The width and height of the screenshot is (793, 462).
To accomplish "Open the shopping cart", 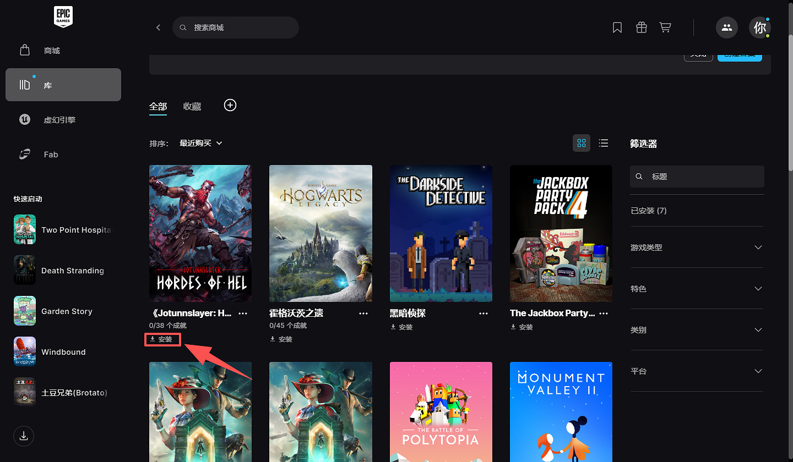I will pyautogui.click(x=665, y=28).
